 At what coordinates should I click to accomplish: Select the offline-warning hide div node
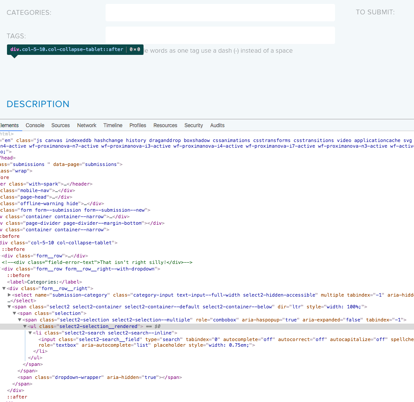pos(52,204)
